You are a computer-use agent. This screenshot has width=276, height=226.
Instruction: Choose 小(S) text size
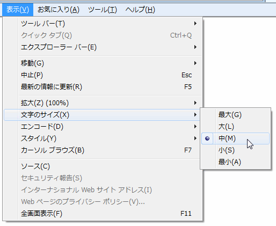[x=235, y=150]
